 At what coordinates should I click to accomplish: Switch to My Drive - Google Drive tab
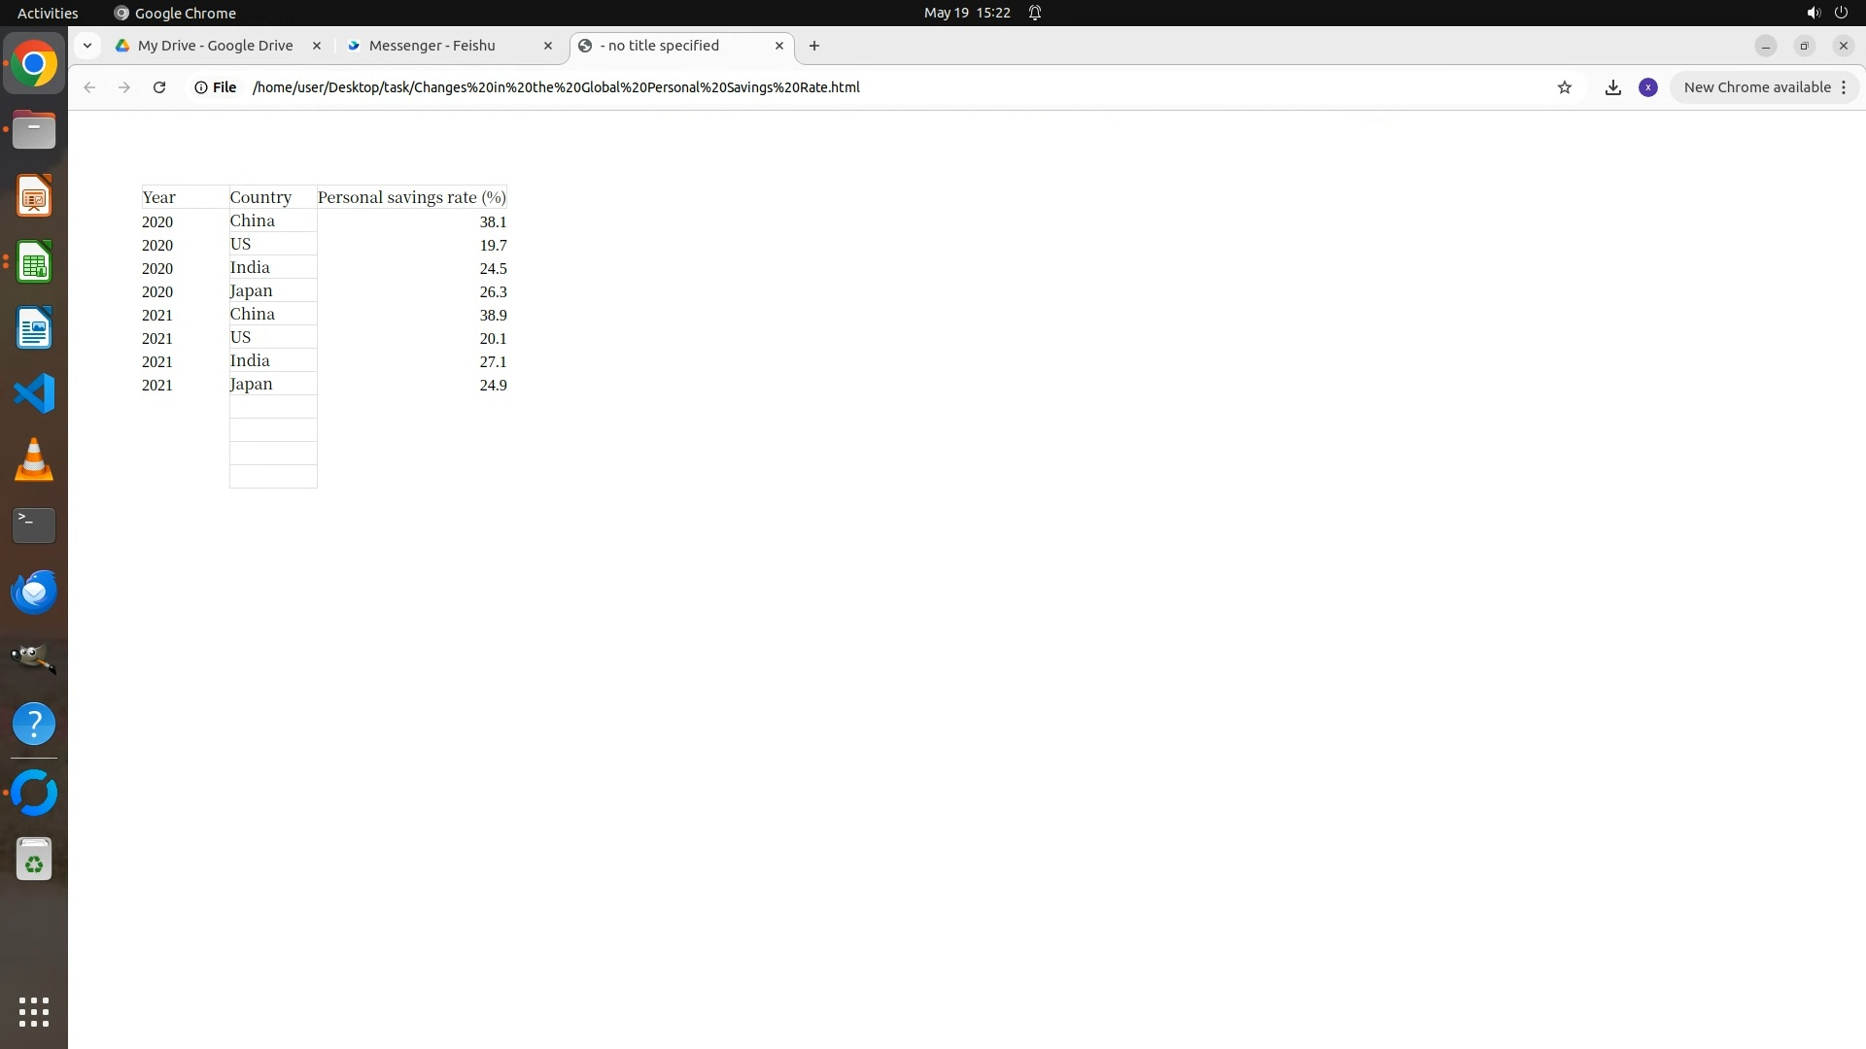tap(215, 46)
